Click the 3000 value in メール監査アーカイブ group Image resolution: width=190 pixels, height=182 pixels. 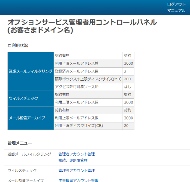point(129,118)
